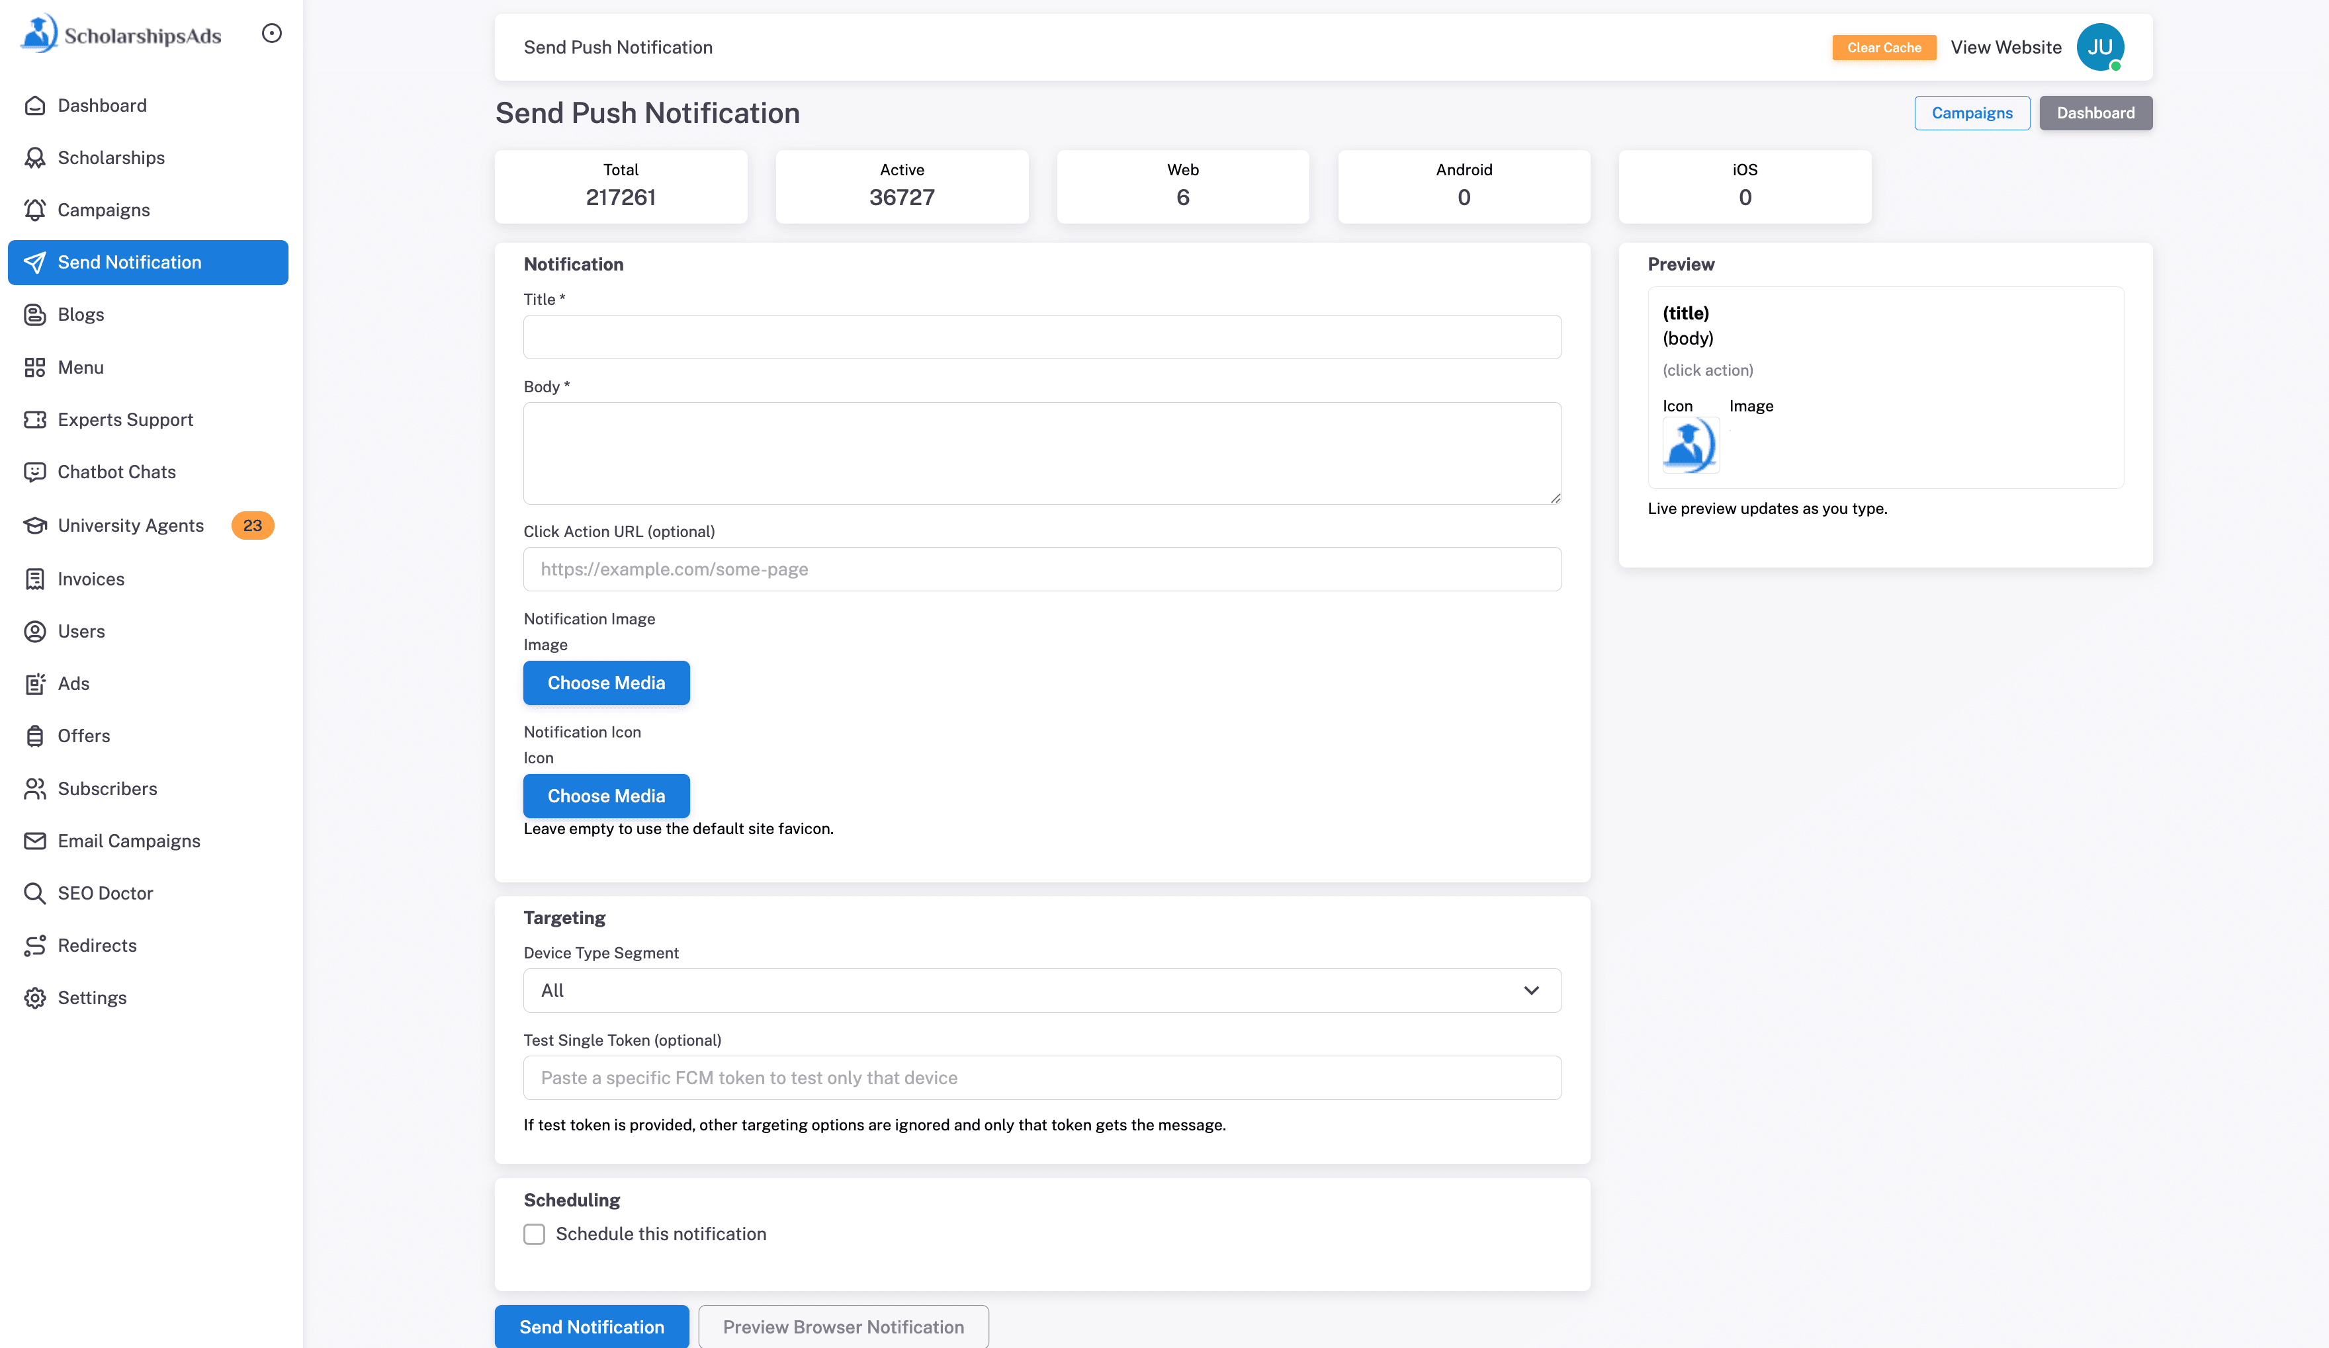
Task: Click the University Agents graduation cap icon
Action: coord(35,526)
